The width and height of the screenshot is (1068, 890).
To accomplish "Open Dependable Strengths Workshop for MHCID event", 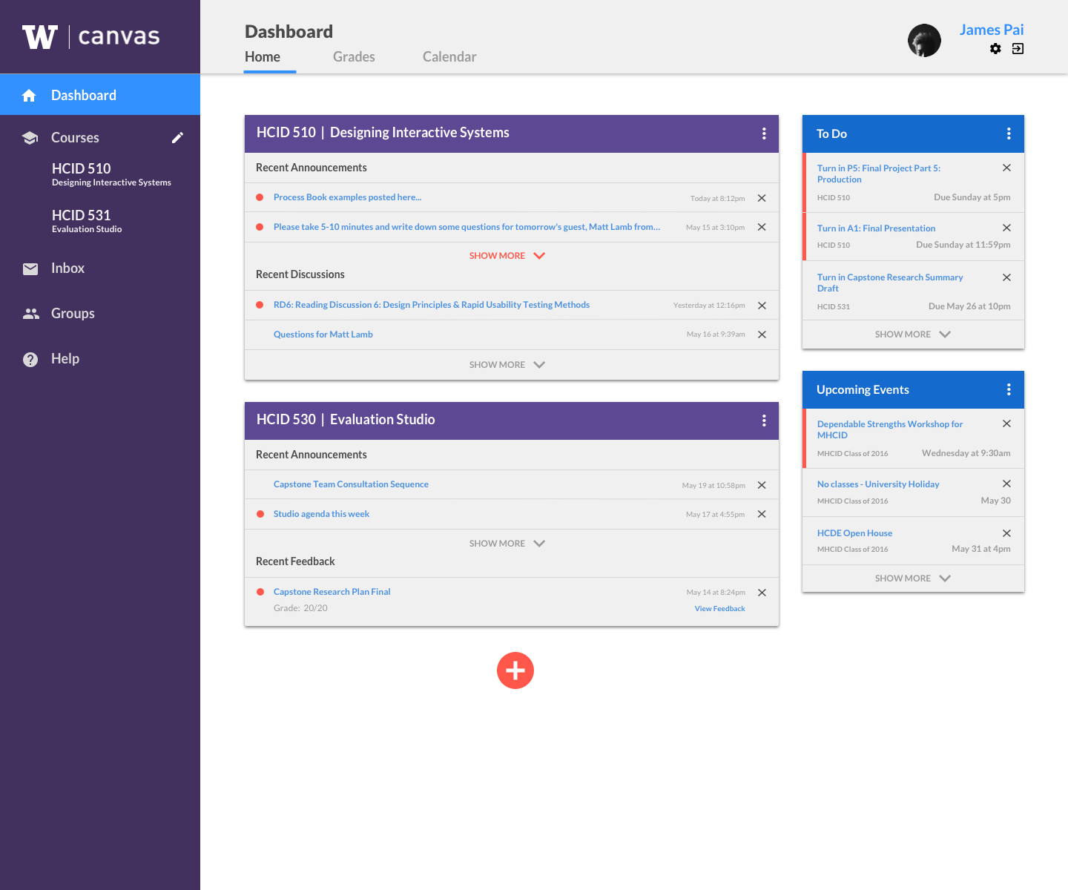I will [x=890, y=429].
